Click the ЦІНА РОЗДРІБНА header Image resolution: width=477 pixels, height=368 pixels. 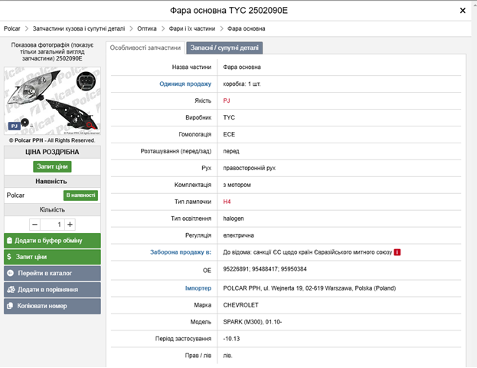(x=52, y=152)
